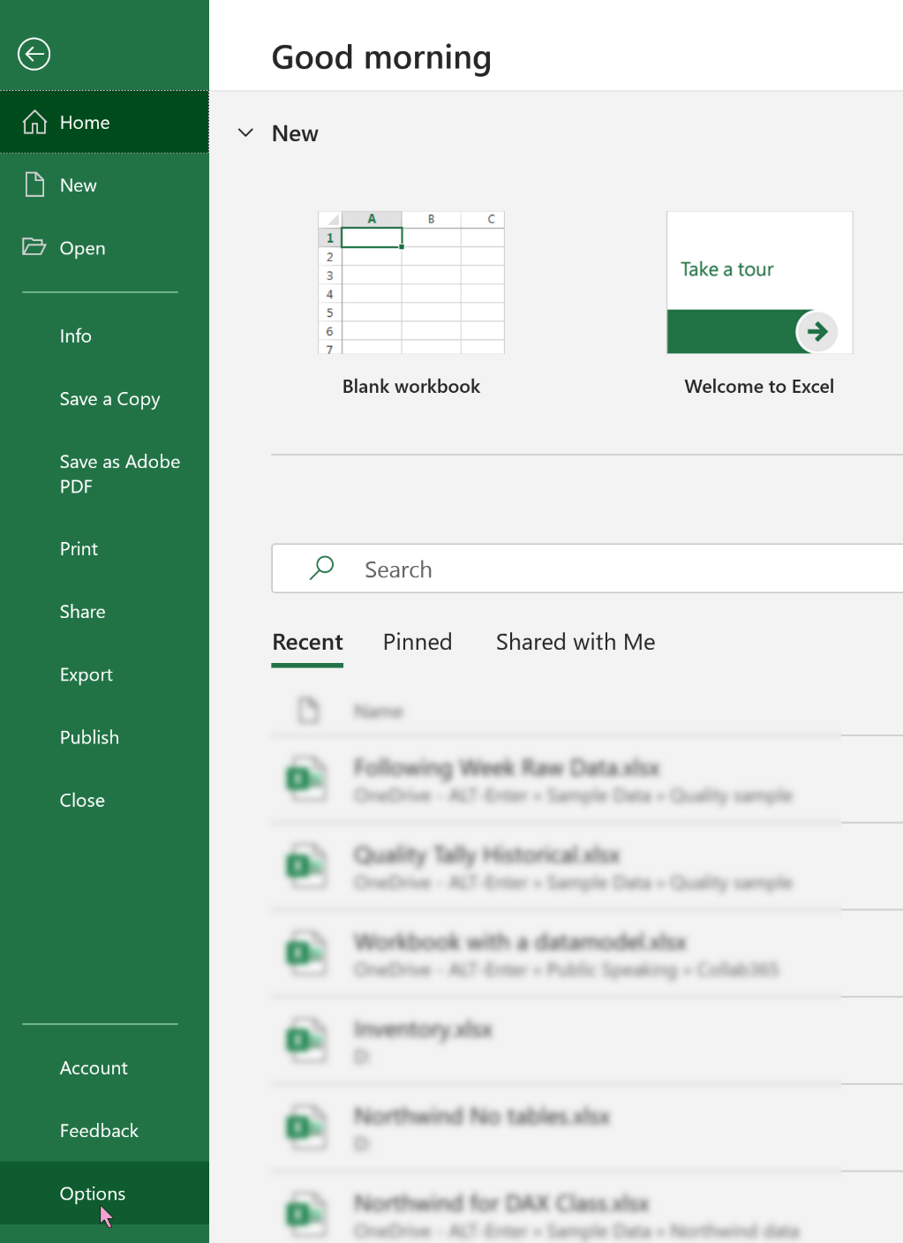Click the Name column header
This screenshot has height=1243, width=903.
point(378,712)
